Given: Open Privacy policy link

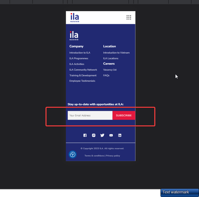Looking at the screenshot, I should click(113, 156).
